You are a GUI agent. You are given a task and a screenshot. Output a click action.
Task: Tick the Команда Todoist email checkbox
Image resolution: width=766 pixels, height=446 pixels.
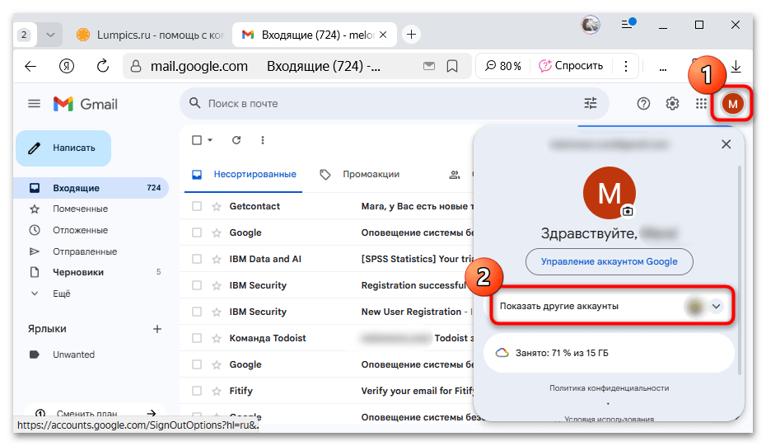[197, 338]
